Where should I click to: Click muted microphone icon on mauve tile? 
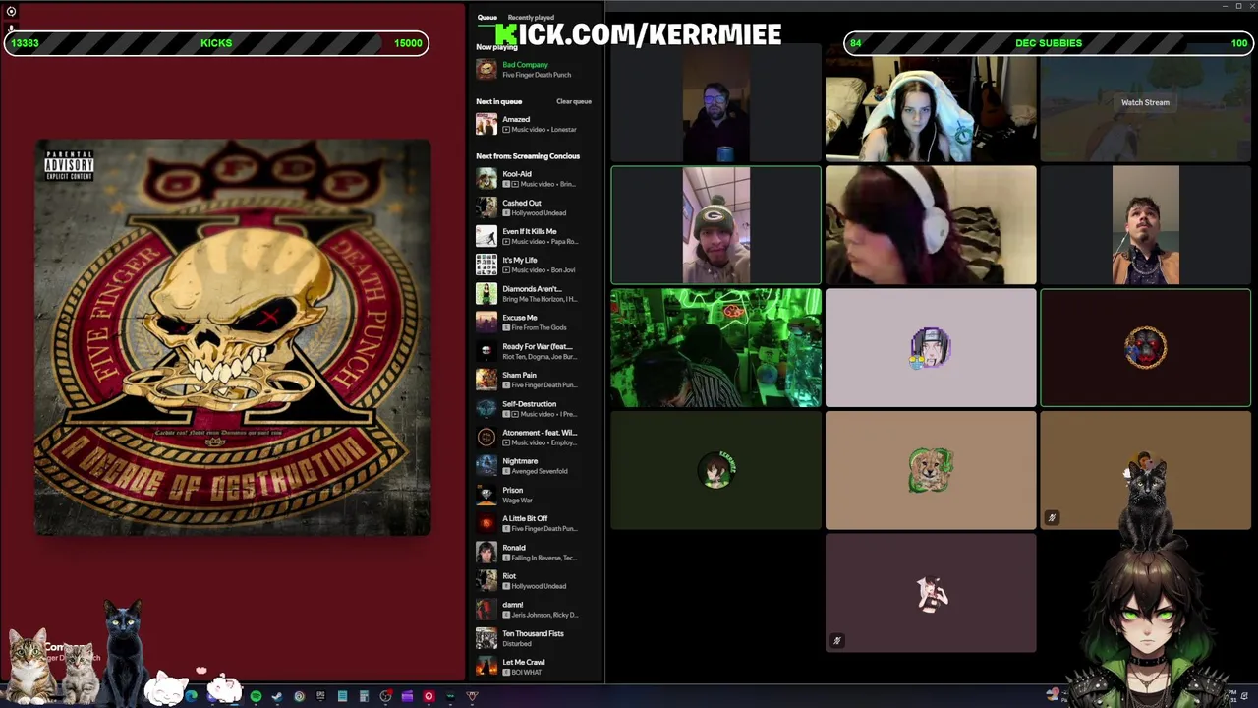(x=836, y=641)
